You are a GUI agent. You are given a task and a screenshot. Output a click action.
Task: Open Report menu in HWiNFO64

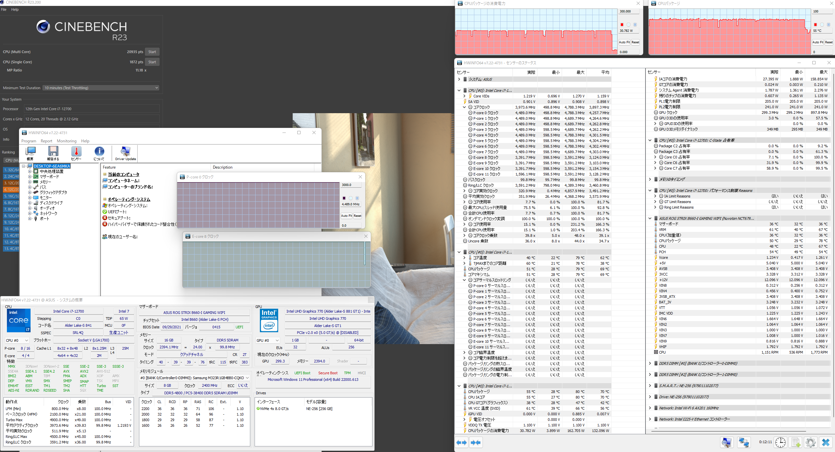pyautogui.click(x=46, y=141)
